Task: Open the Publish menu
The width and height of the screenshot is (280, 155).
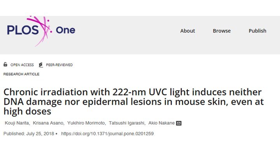Action: (257, 31)
